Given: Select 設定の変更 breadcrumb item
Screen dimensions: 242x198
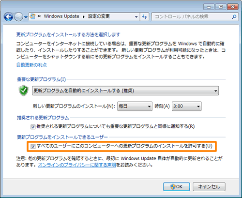Looking at the screenshot, I should (x=99, y=16).
